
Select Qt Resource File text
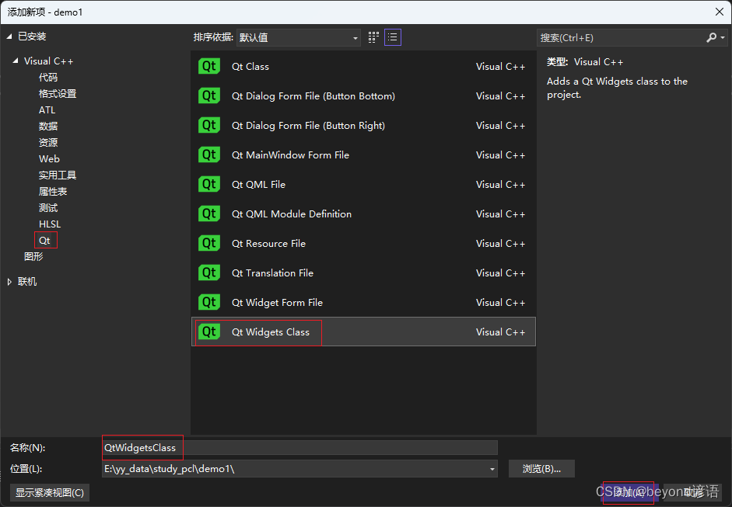(269, 243)
